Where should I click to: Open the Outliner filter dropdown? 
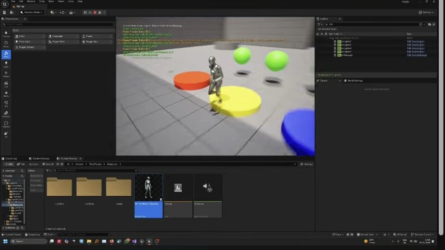[320, 24]
